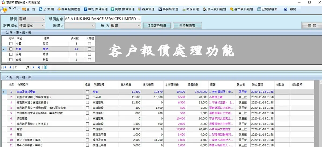The image size is (322, 147).
Task: Click the 34,200 複代費用 cell
Action: click(x=152, y=140)
